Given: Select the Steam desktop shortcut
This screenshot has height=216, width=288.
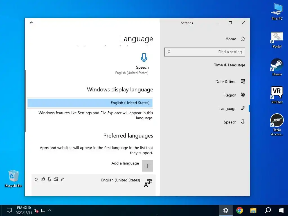Looking at the screenshot, I should tap(277, 67).
